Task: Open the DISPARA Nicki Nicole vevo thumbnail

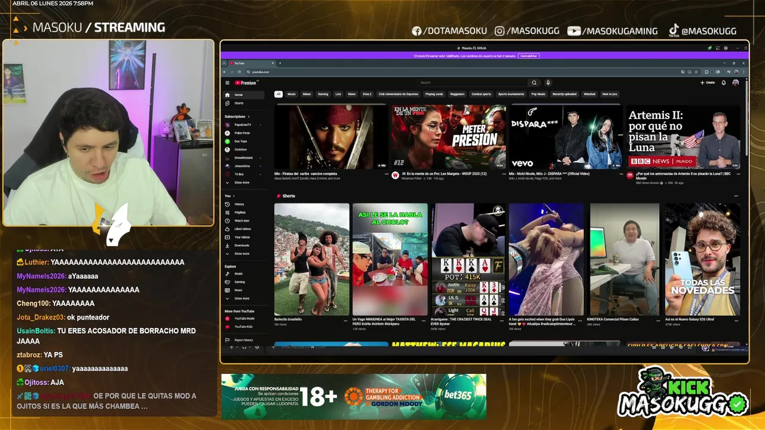Action: click(565, 137)
